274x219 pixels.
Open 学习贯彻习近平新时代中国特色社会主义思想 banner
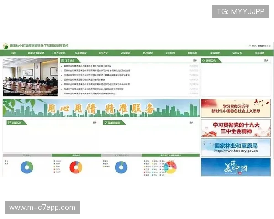236,109
